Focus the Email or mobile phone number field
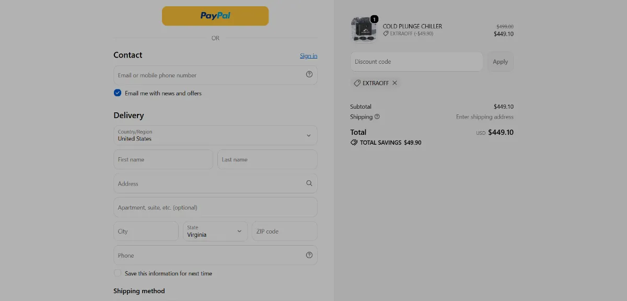The image size is (627, 301). click(x=215, y=75)
